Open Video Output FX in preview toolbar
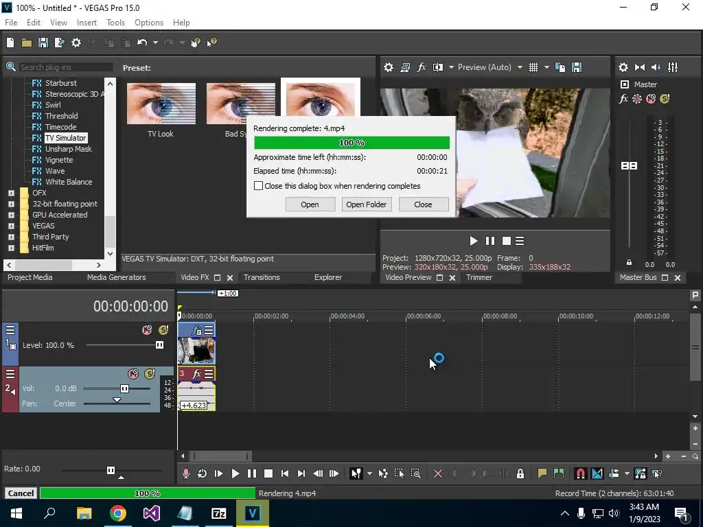 coord(422,67)
